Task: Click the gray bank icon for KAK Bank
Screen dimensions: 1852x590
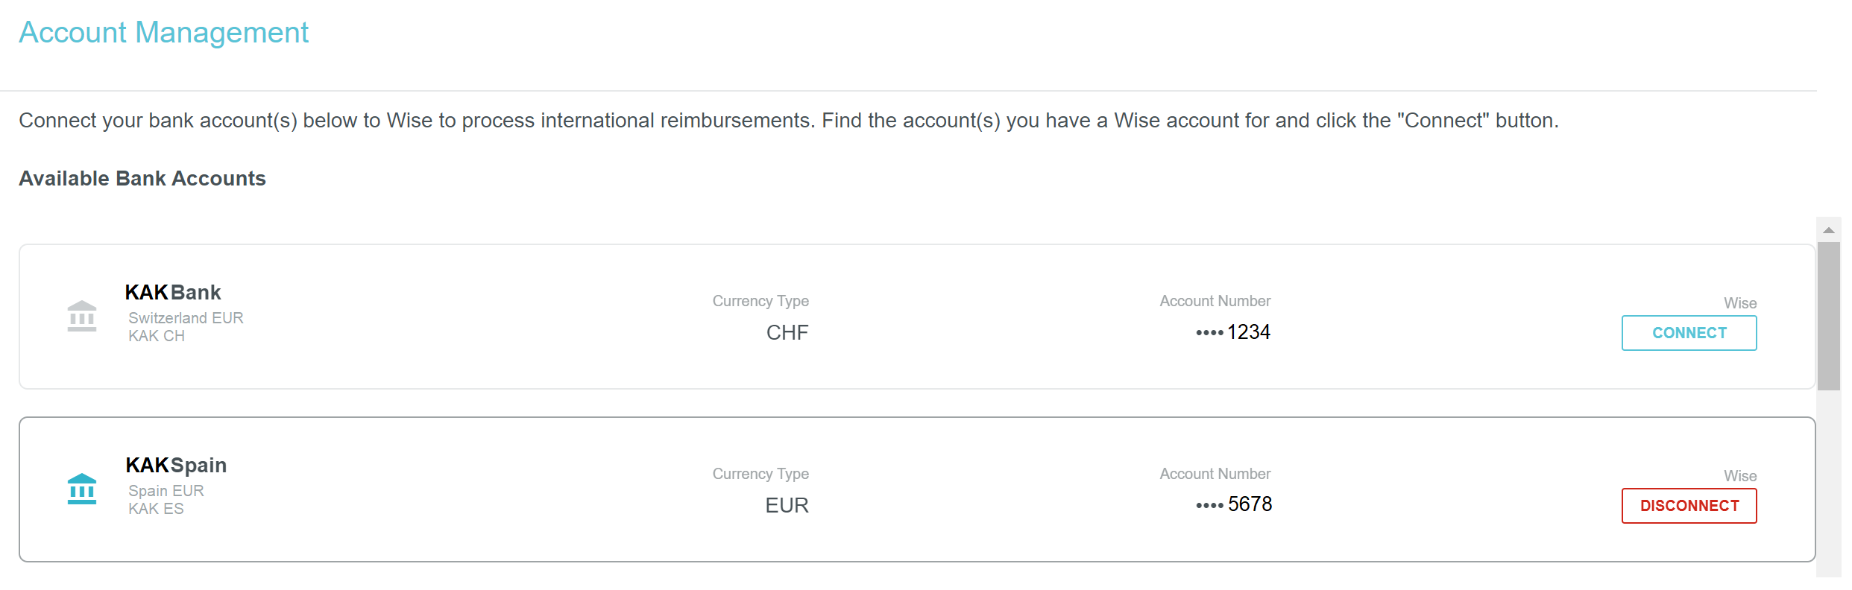Action: (82, 317)
